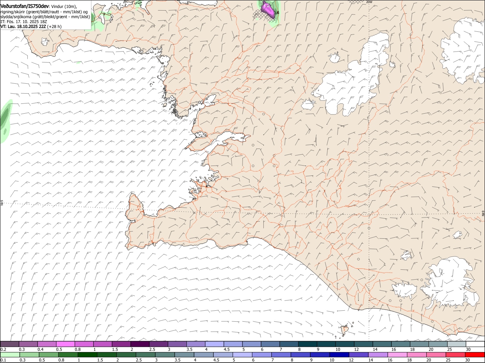Select the upper-scale swatch starting at 0.8
485x363 pixels.
pyautogui.click(x=84, y=344)
